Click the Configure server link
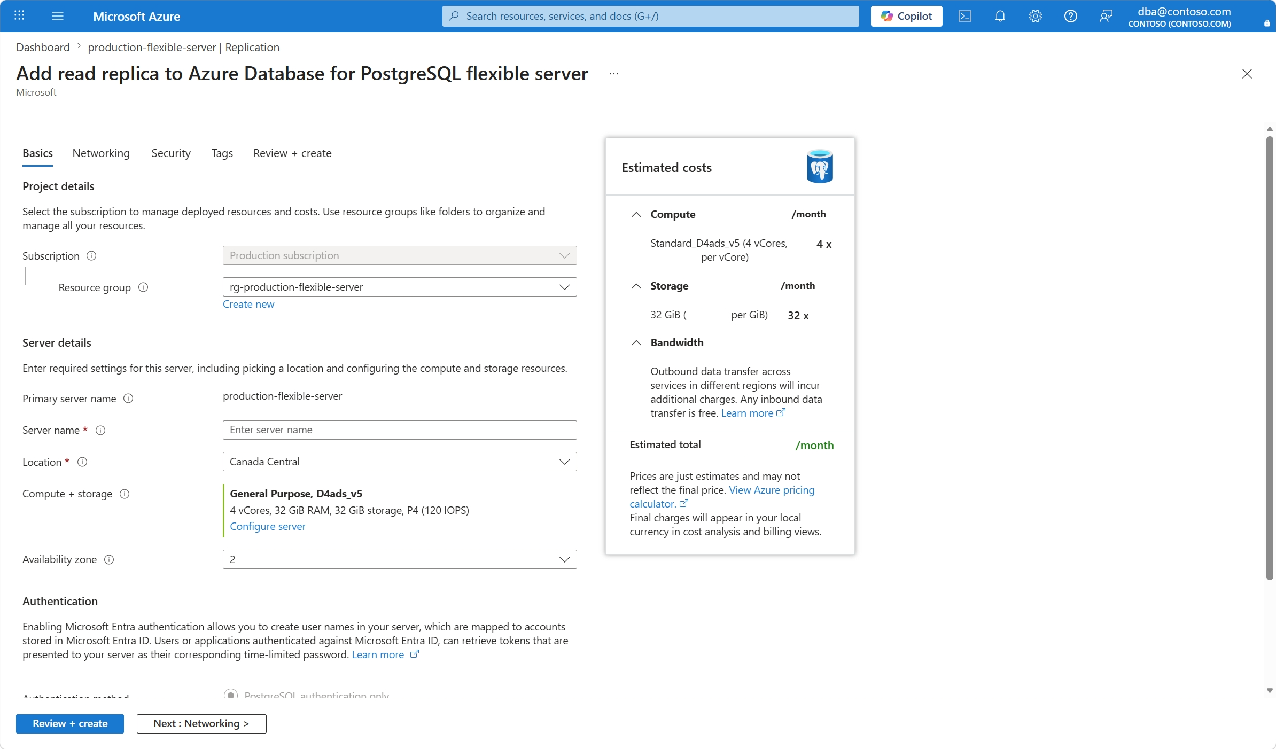 268,526
